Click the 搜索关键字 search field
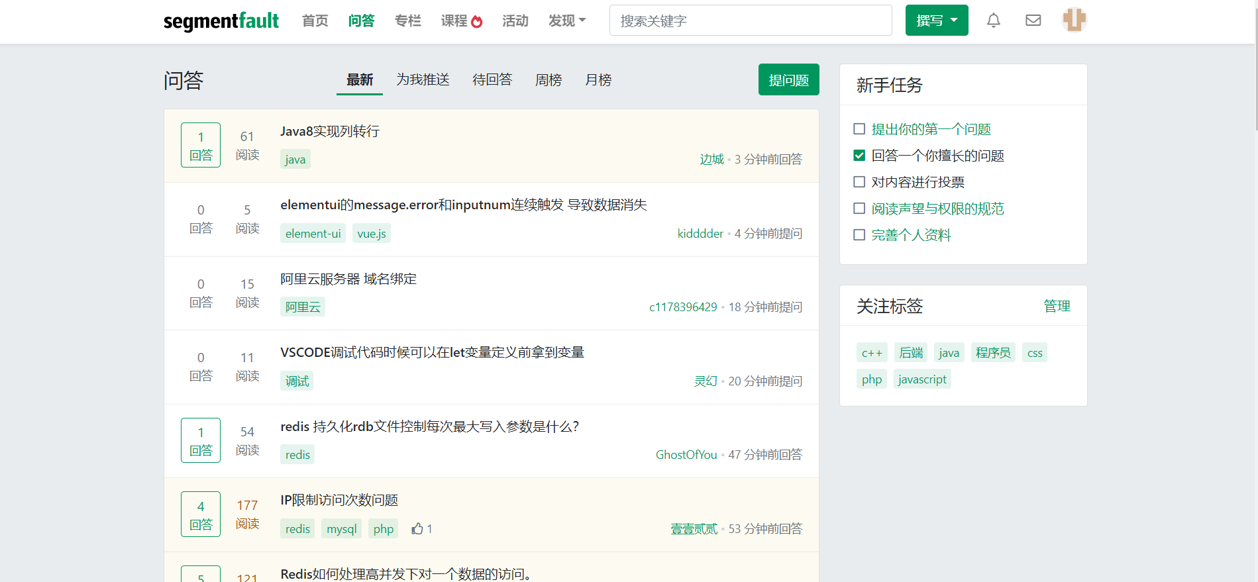The height and width of the screenshot is (582, 1258). pos(751,21)
